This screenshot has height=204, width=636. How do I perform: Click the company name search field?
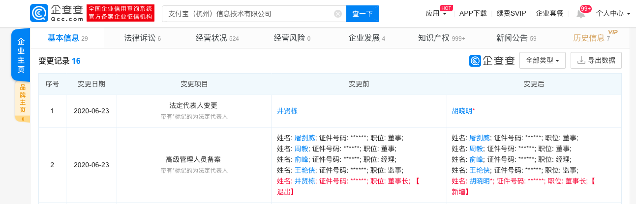(248, 14)
